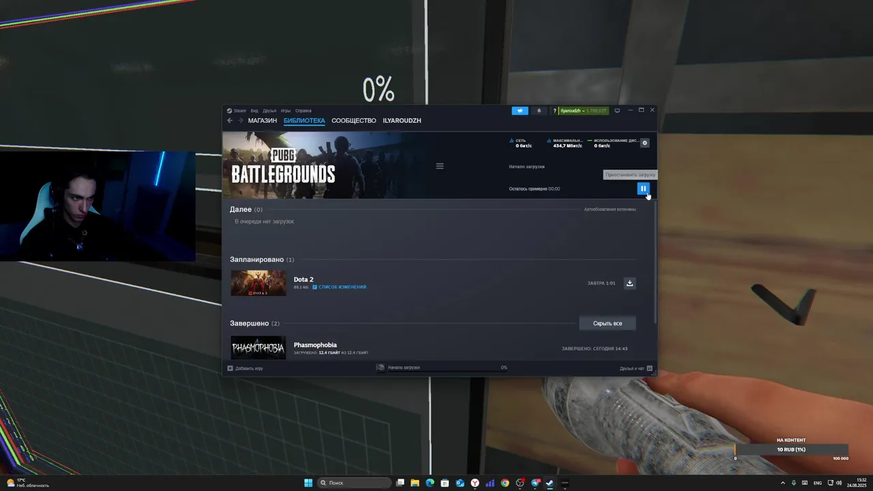
Task: Open Outlook from taskbar
Action: pyautogui.click(x=460, y=483)
